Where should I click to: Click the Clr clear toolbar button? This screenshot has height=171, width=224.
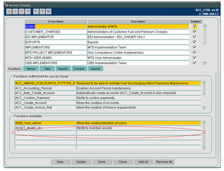pos(48,11)
